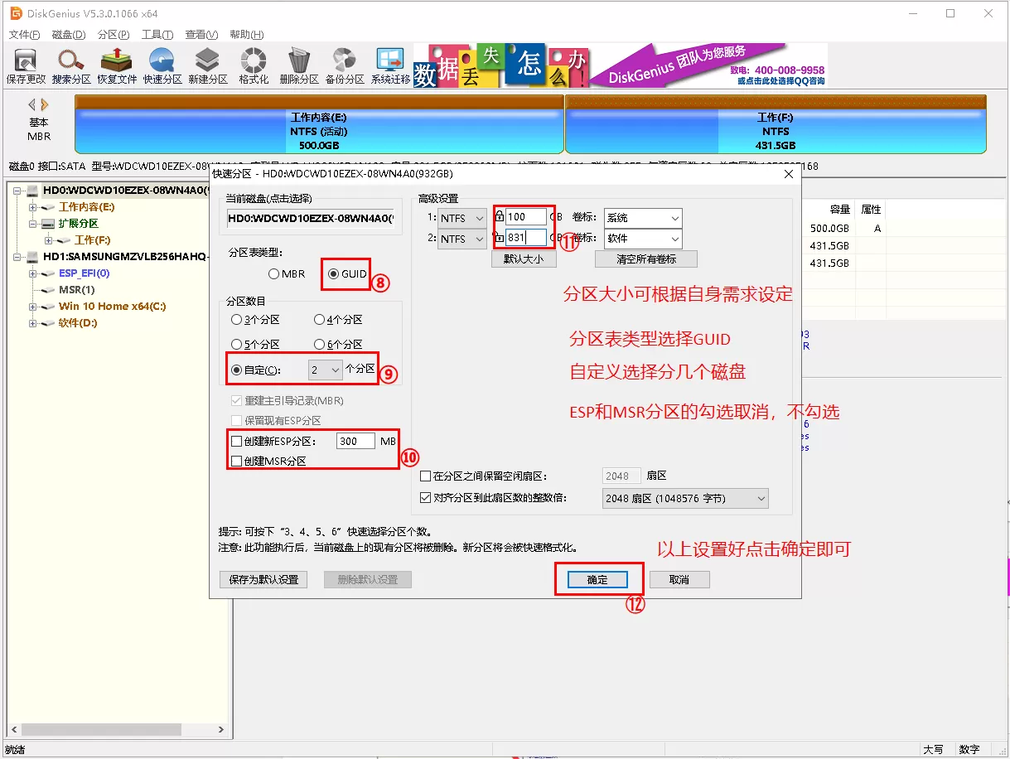Select the 格式化 toolbar icon
1010x759 pixels.
[x=252, y=65]
